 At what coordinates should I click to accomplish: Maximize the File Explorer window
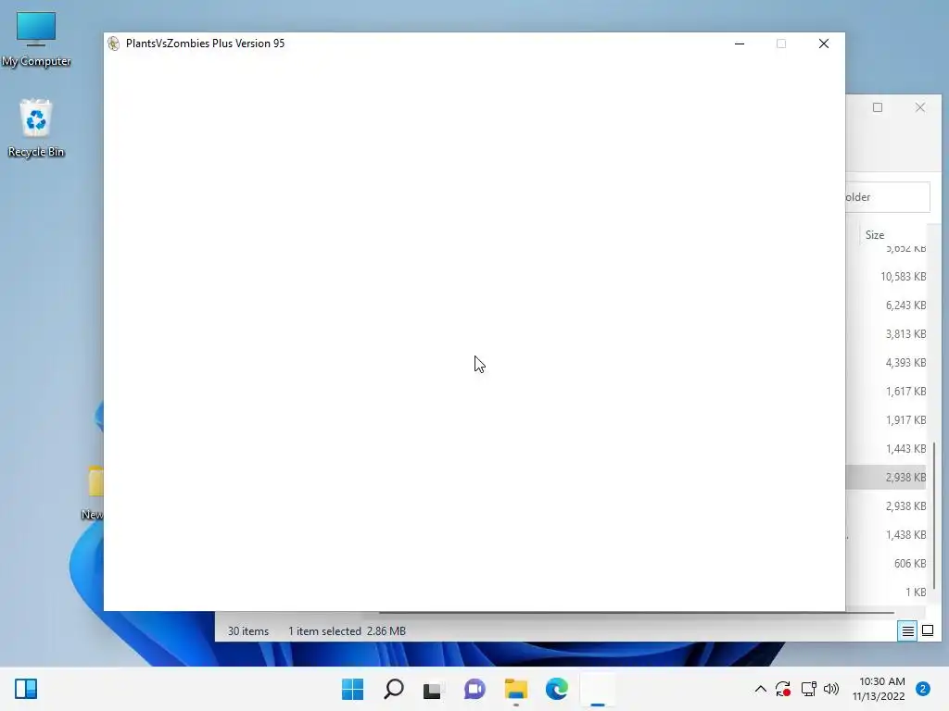point(878,107)
